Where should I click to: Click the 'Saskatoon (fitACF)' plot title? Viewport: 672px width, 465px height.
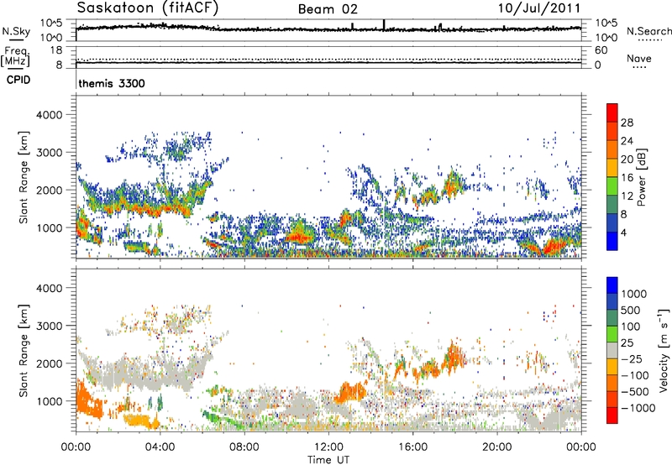click(148, 8)
